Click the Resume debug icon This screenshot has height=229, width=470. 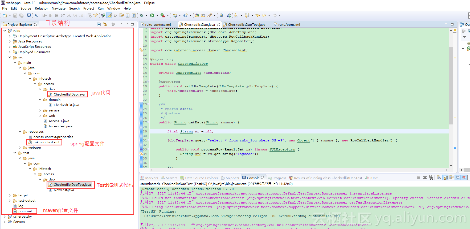[x=44, y=15]
